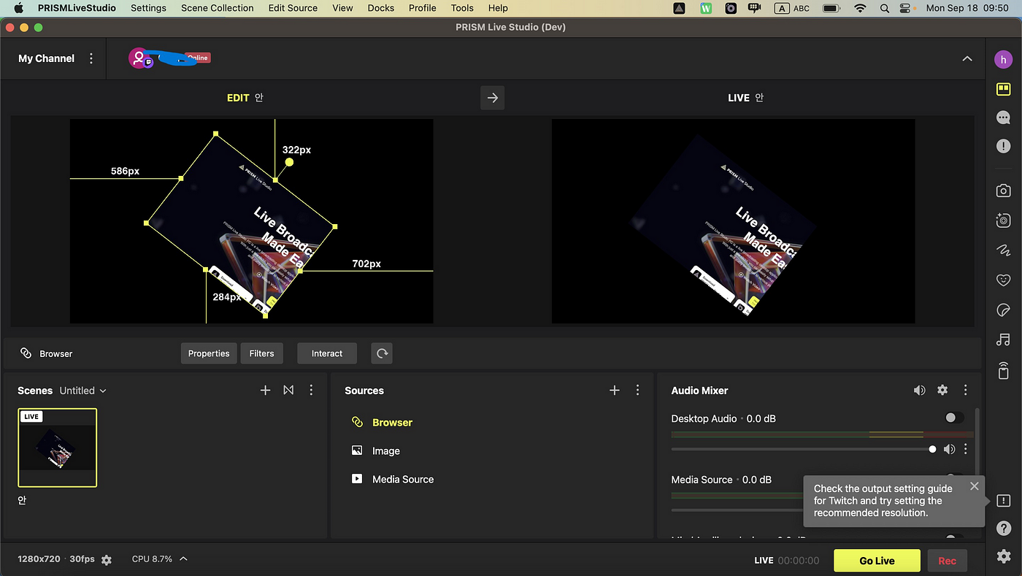This screenshot has width=1022, height=576.
Task: Open the layout view icon in sidebar
Action: [1003, 89]
